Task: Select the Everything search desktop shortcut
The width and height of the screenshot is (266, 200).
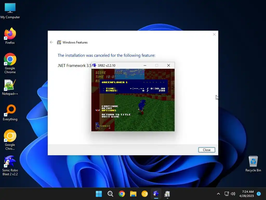Action: (10, 113)
